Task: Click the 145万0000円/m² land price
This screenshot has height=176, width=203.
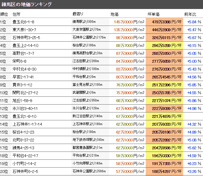Action: point(129,22)
